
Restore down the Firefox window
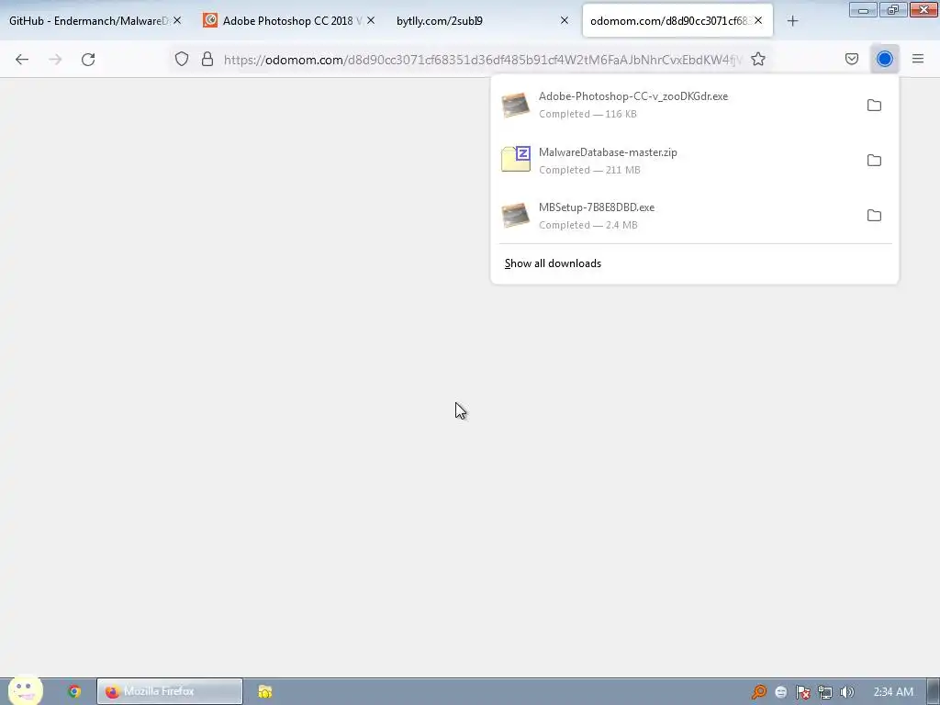tap(893, 9)
